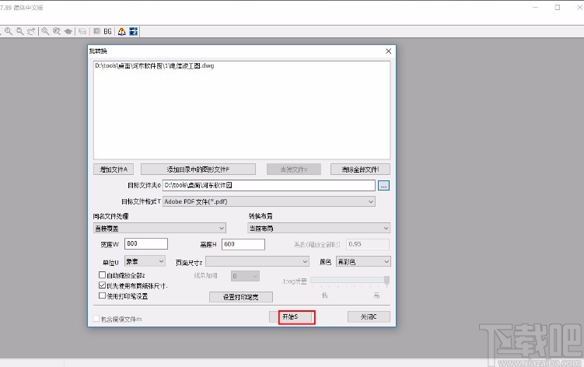
Task: Select 电信施工图.dwg in the file list
Action: point(154,66)
